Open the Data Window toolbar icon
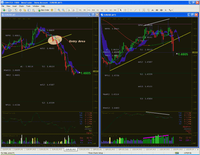Viewport: 200px width, 155px height. pyautogui.click(x=20, y=10)
